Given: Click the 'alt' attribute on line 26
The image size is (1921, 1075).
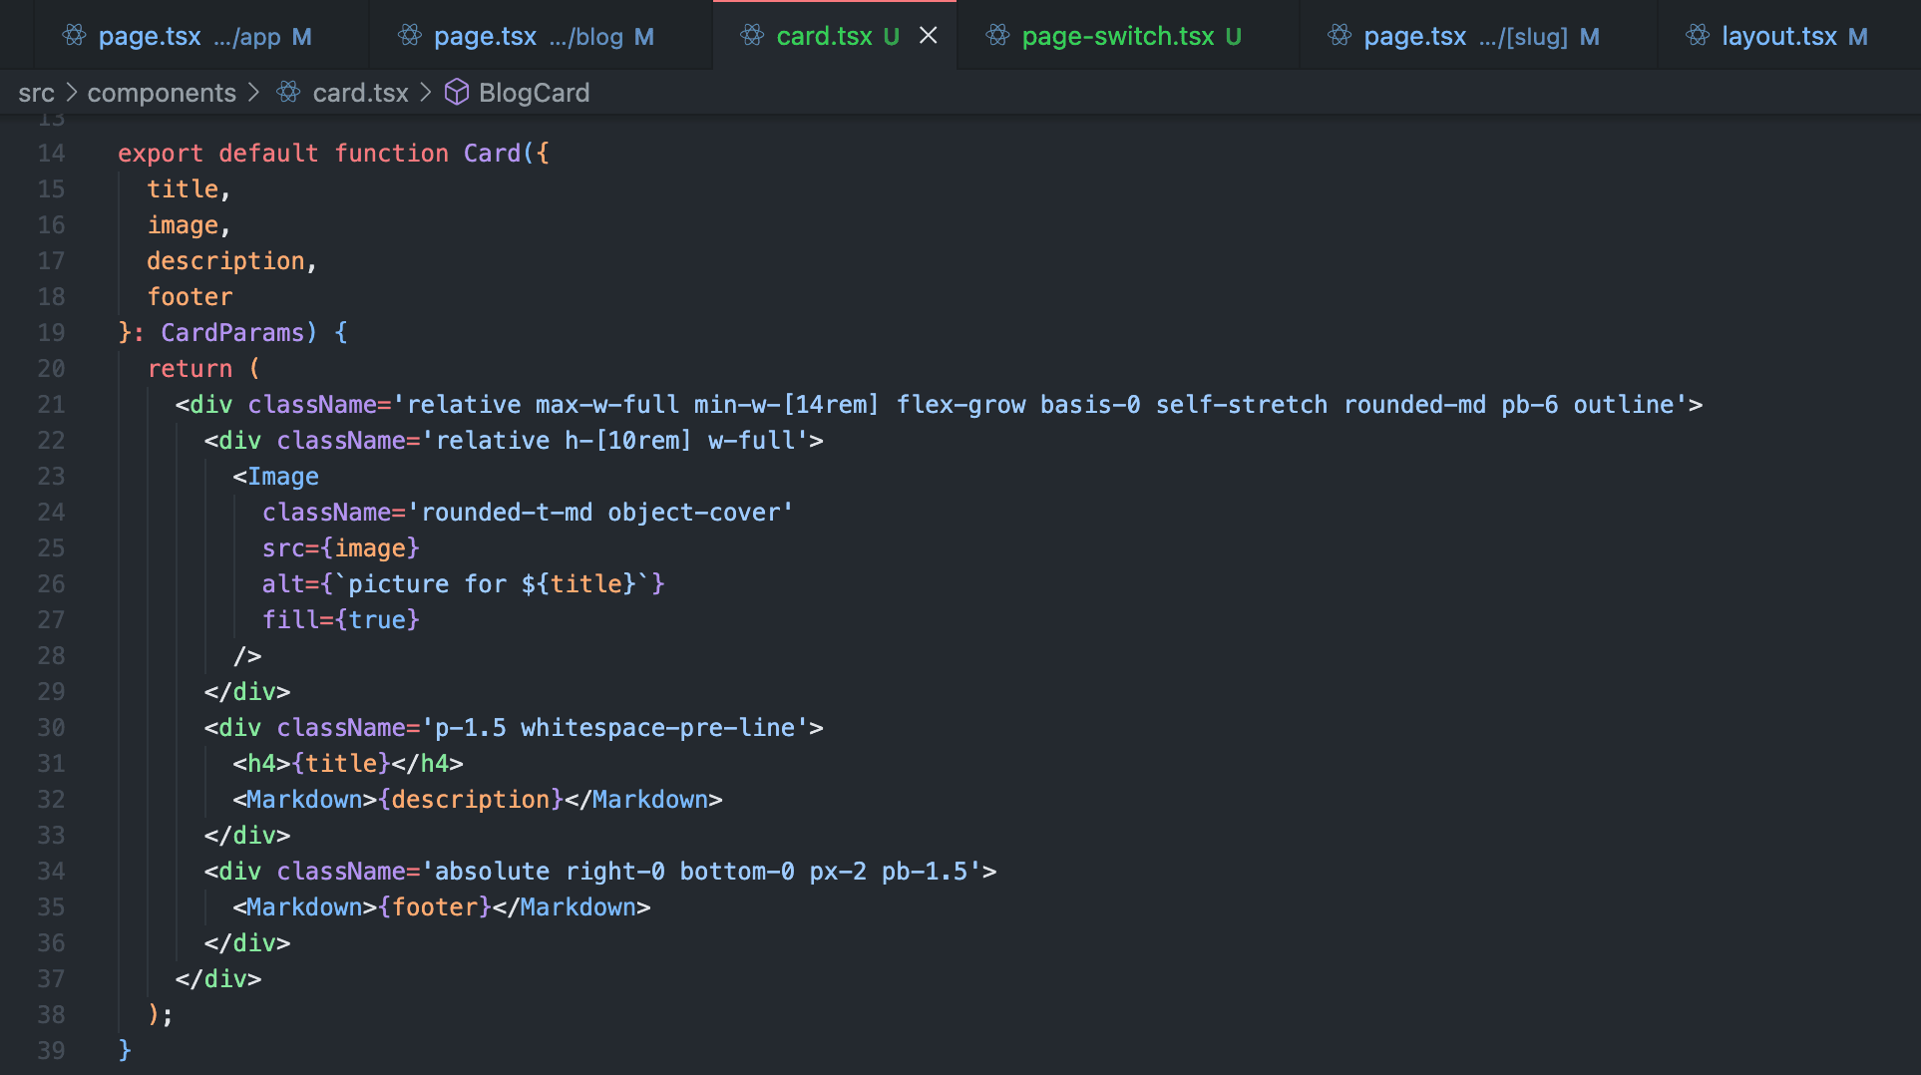Looking at the screenshot, I should point(283,584).
